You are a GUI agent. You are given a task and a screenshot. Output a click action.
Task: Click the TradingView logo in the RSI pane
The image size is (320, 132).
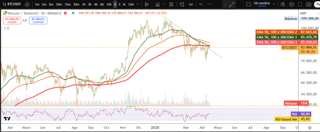pyautogui.click(x=7, y=119)
